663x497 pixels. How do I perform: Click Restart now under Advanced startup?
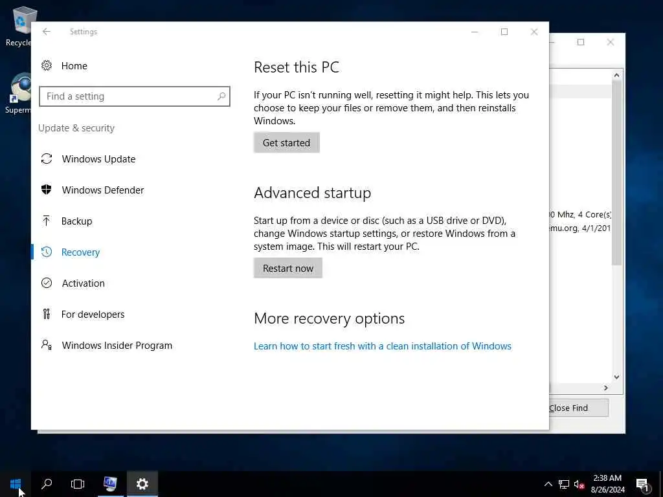click(x=288, y=268)
